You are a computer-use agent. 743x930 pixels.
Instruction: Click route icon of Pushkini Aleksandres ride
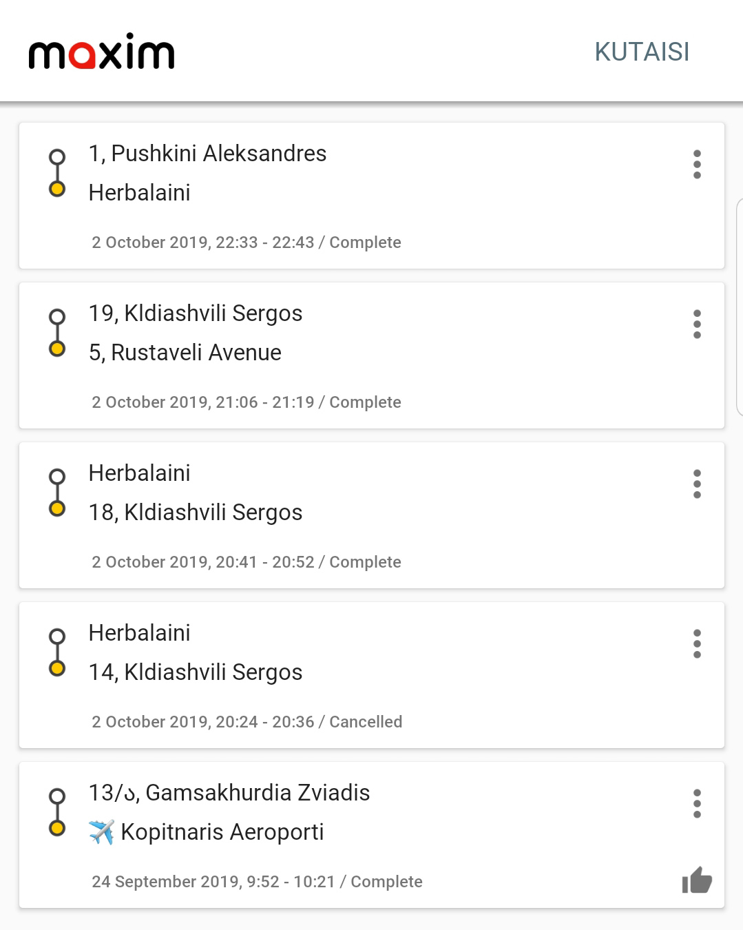(57, 173)
